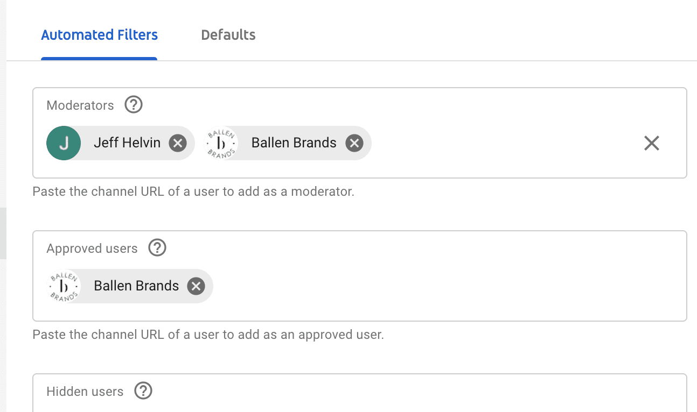This screenshot has width=697, height=412.
Task: Clear all moderators with the large X
Action: [652, 143]
